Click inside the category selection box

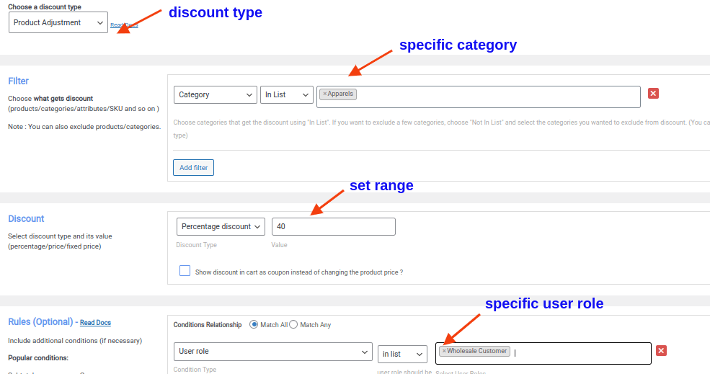click(x=497, y=97)
